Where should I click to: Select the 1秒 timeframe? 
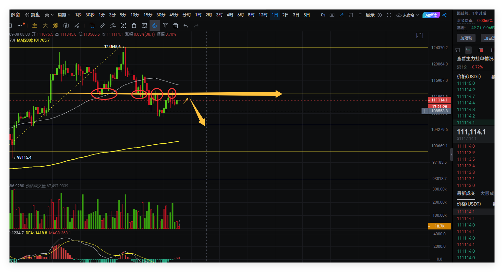click(x=78, y=15)
